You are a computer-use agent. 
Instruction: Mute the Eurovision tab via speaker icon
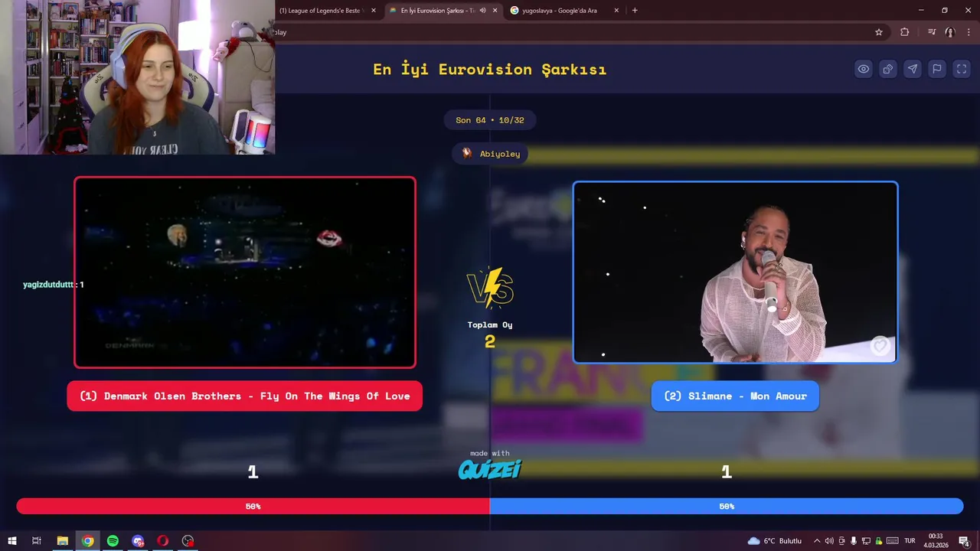[482, 11]
